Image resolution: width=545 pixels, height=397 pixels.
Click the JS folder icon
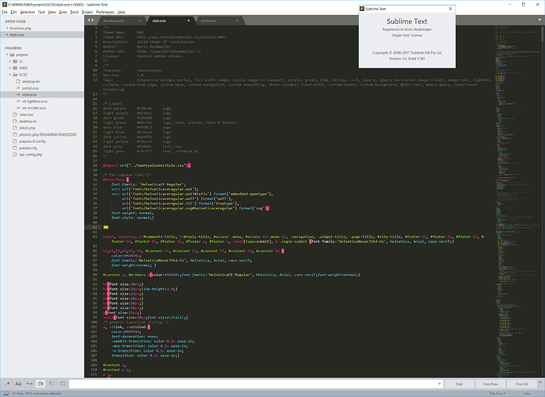coord(15,61)
